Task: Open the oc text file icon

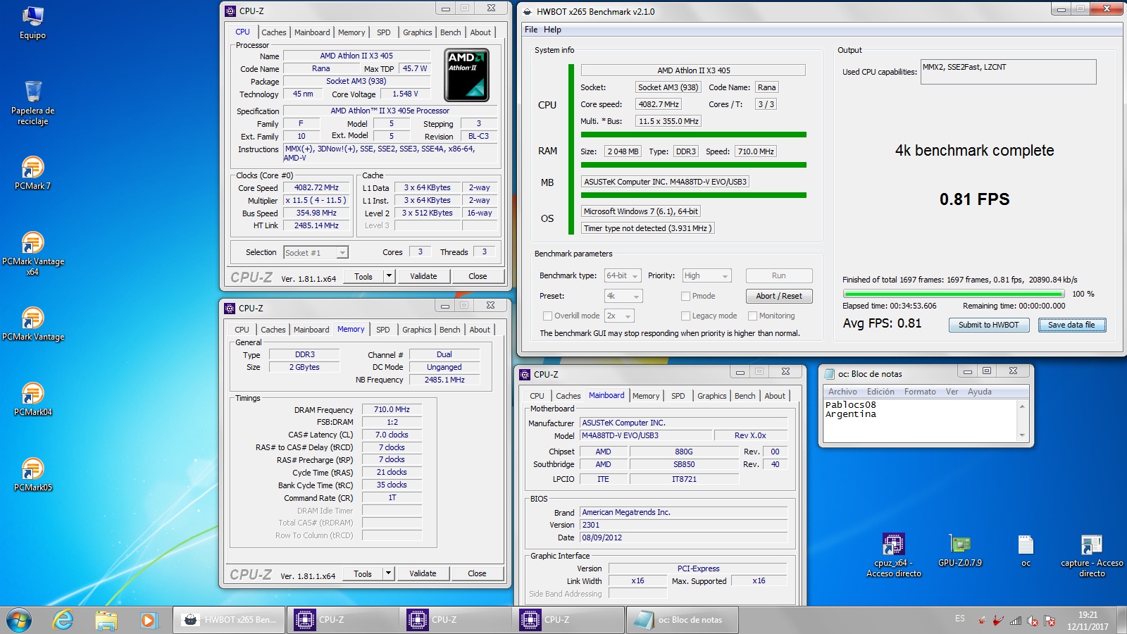Action: tap(1026, 550)
